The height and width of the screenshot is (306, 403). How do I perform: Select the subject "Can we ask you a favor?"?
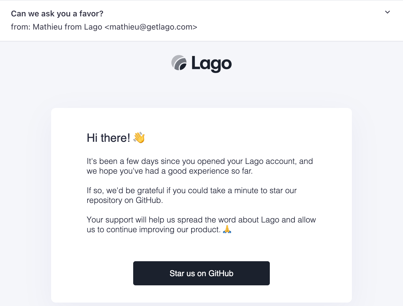tap(57, 13)
